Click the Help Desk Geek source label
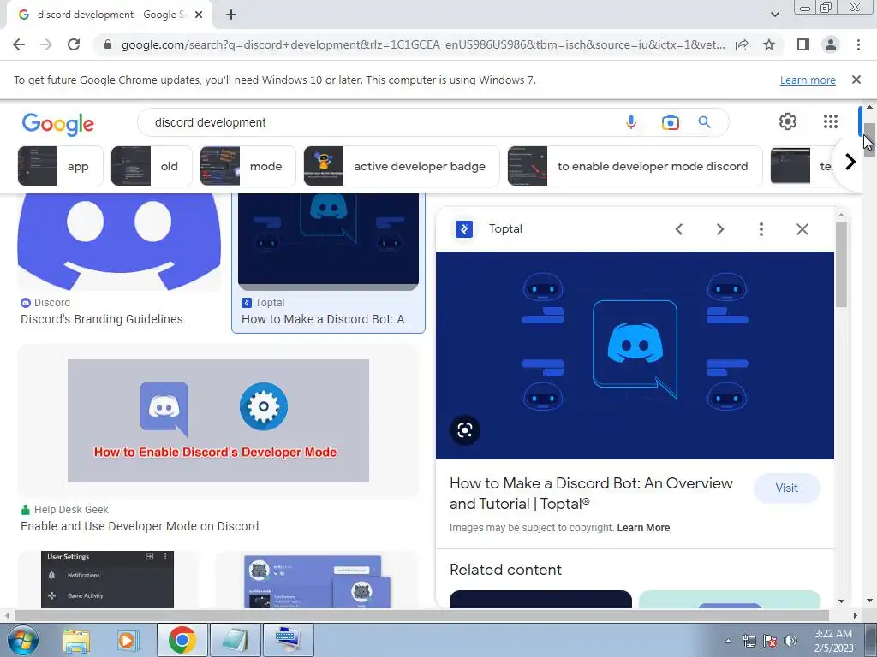877x657 pixels. (x=71, y=510)
